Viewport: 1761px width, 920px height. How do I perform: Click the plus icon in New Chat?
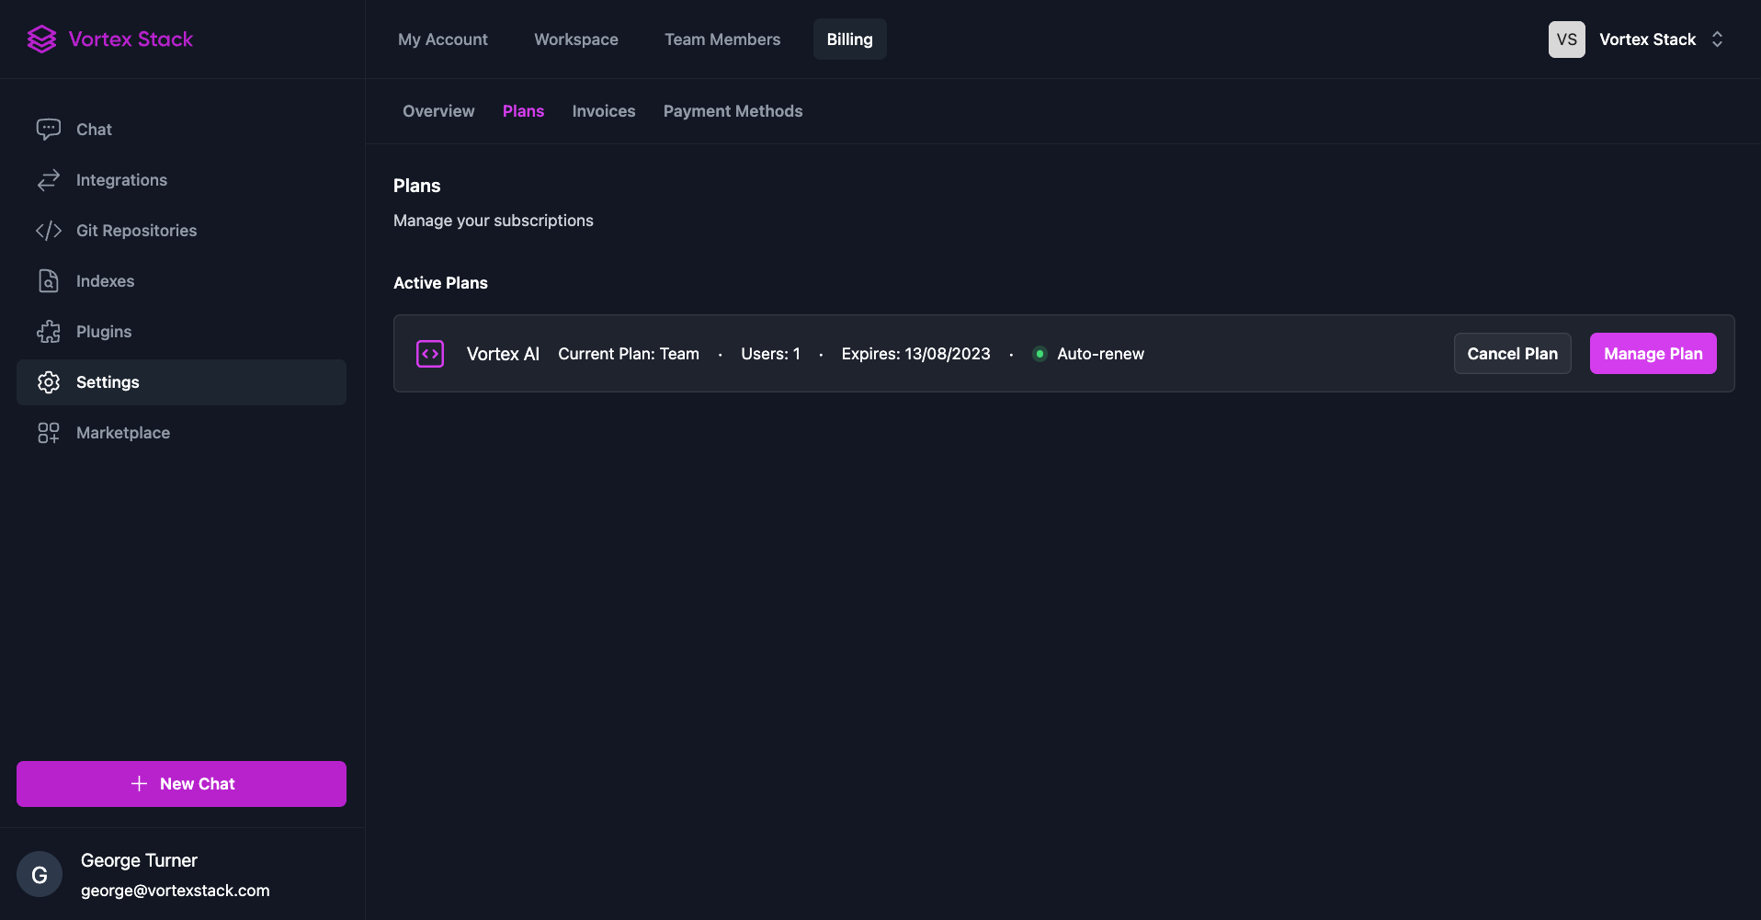point(139,784)
